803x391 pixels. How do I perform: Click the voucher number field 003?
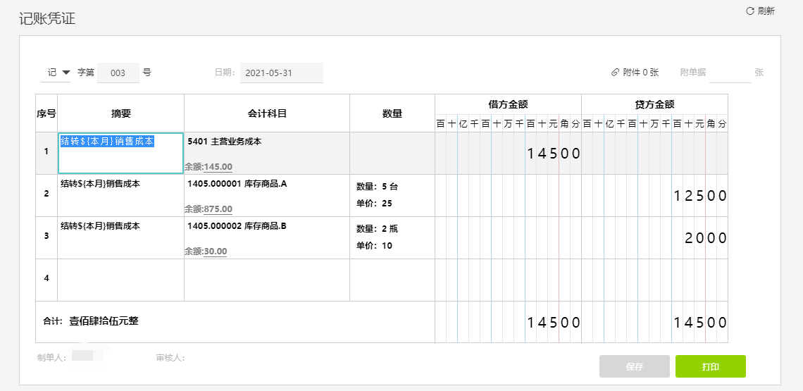(x=118, y=73)
